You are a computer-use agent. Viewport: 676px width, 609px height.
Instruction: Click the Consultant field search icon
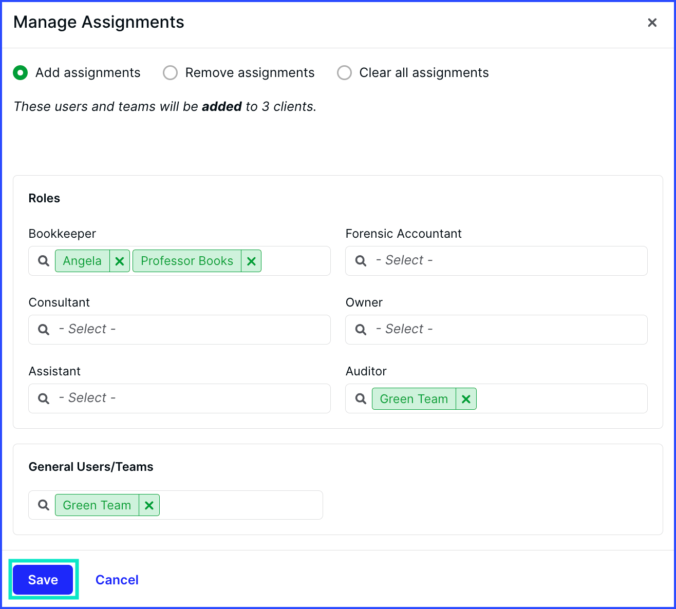[x=44, y=330]
